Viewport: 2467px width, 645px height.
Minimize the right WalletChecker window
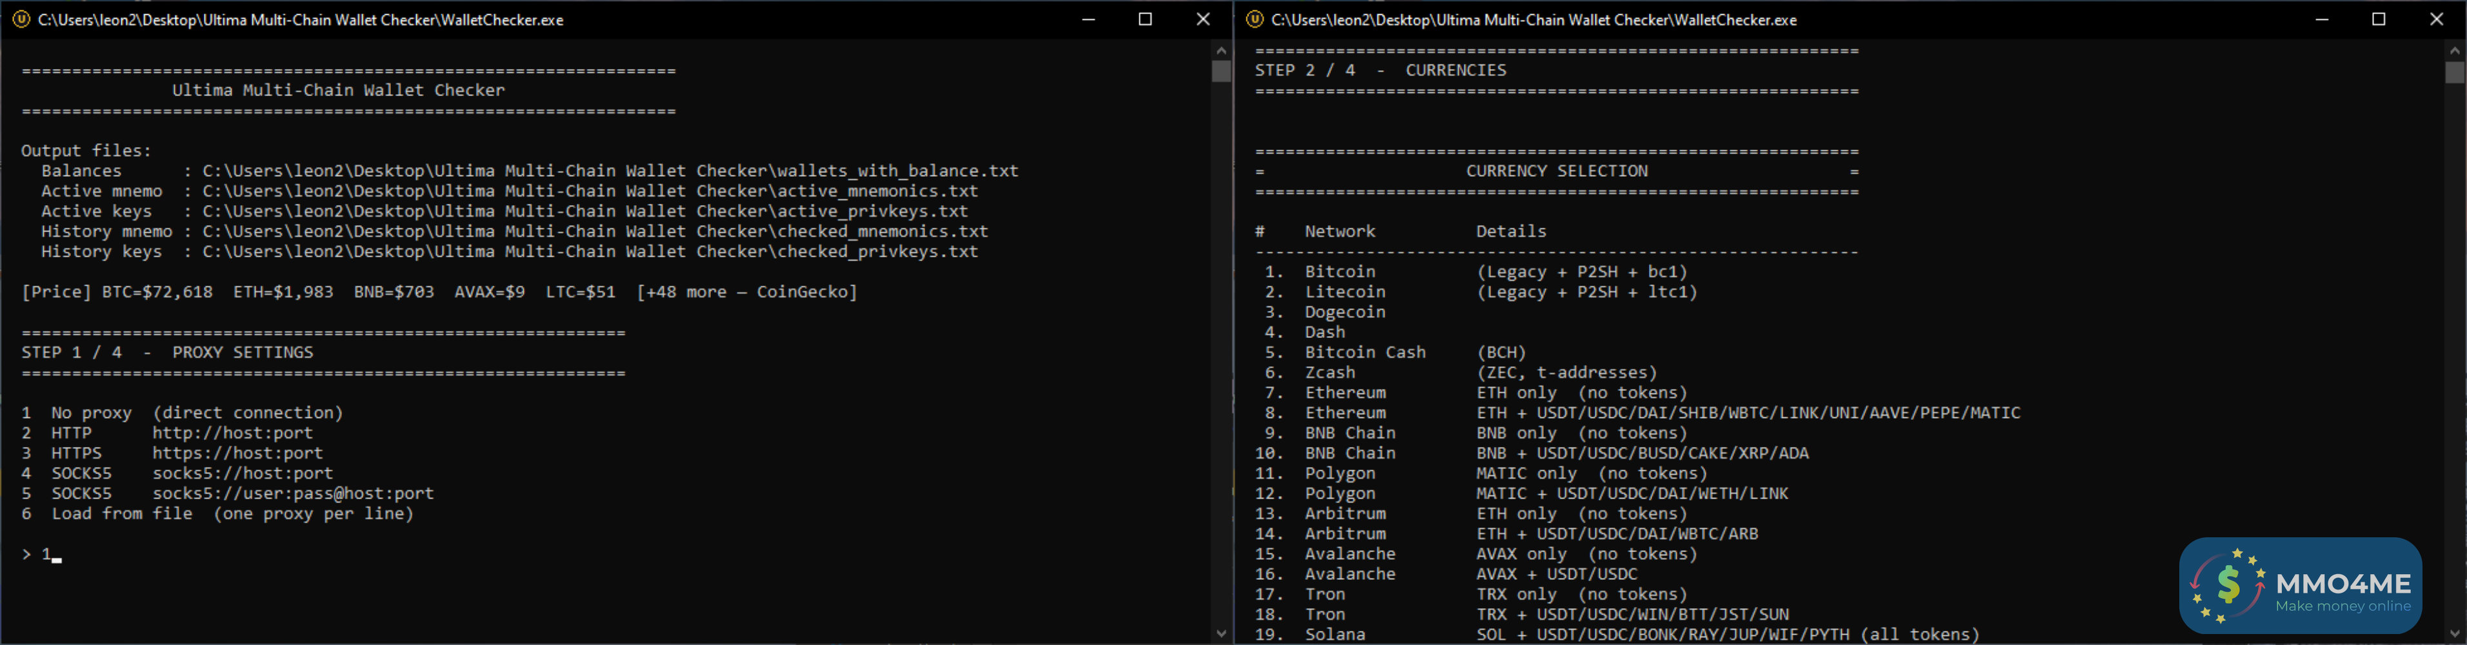click(x=2321, y=19)
